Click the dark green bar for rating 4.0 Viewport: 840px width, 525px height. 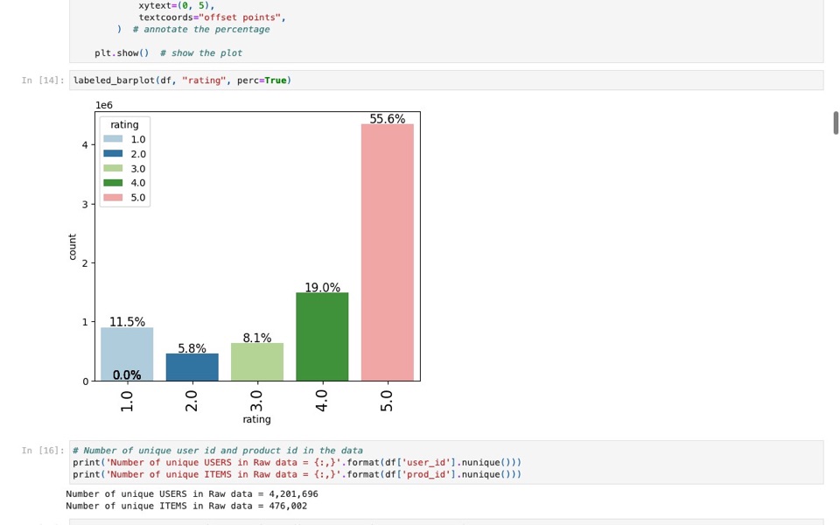322,337
